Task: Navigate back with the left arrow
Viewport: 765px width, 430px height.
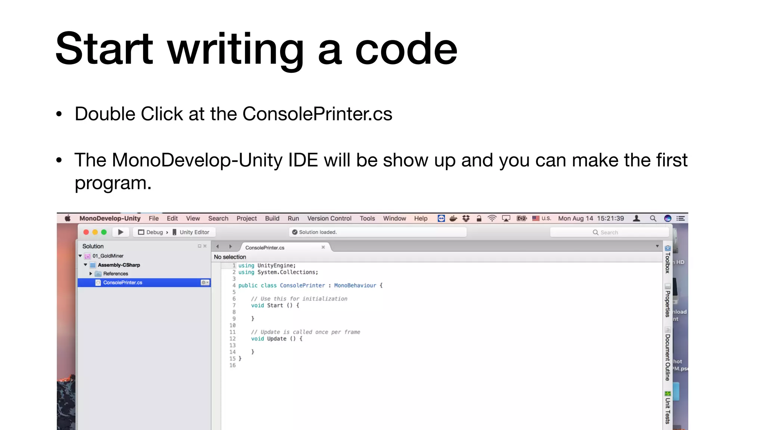Action: tap(217, 246)
